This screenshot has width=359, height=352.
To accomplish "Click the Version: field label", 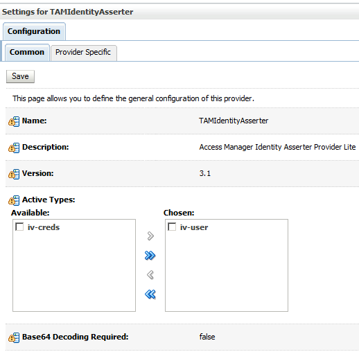I will tap(38, 173).
